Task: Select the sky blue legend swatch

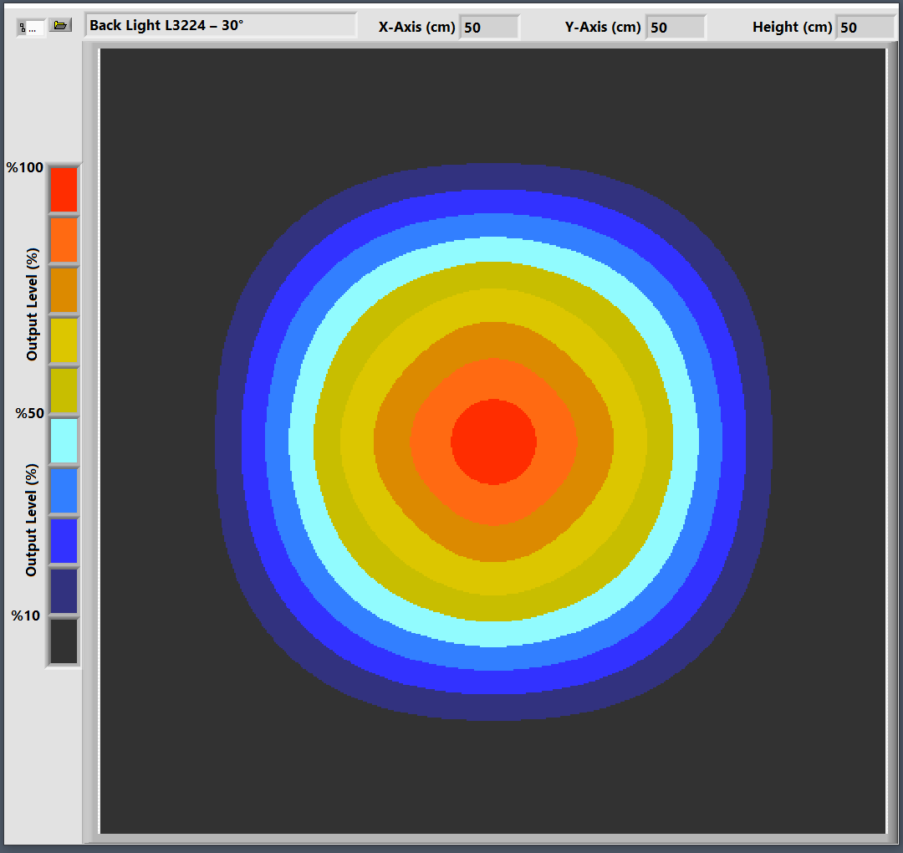Action: click(64, 491)
